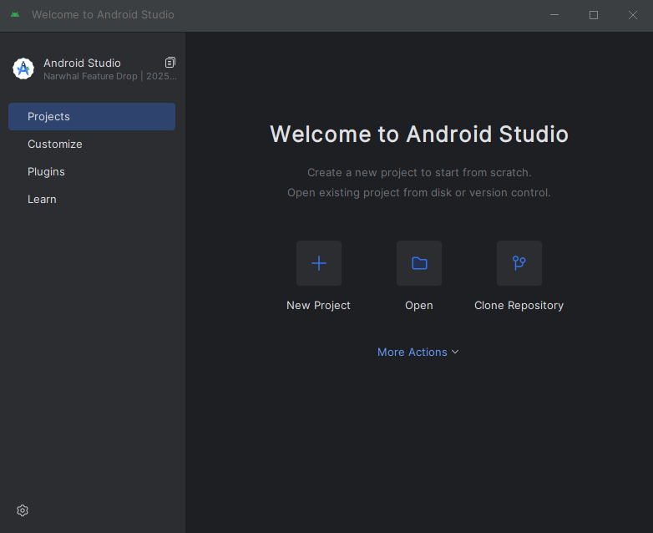Click the Android Studio product name

point(82,63)
